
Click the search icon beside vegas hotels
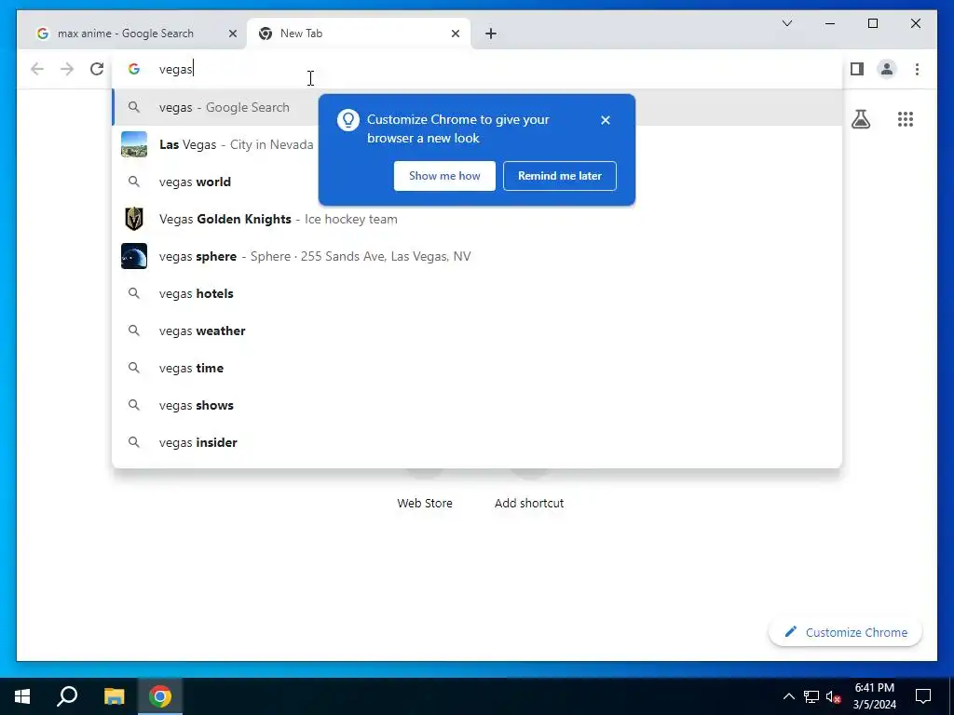click(x=134, y=293)
